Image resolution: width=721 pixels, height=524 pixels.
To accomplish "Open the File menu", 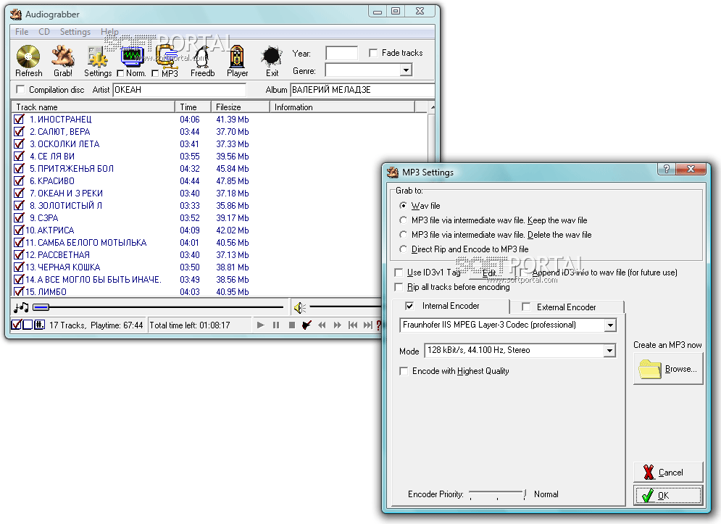I will coord(22,32).
